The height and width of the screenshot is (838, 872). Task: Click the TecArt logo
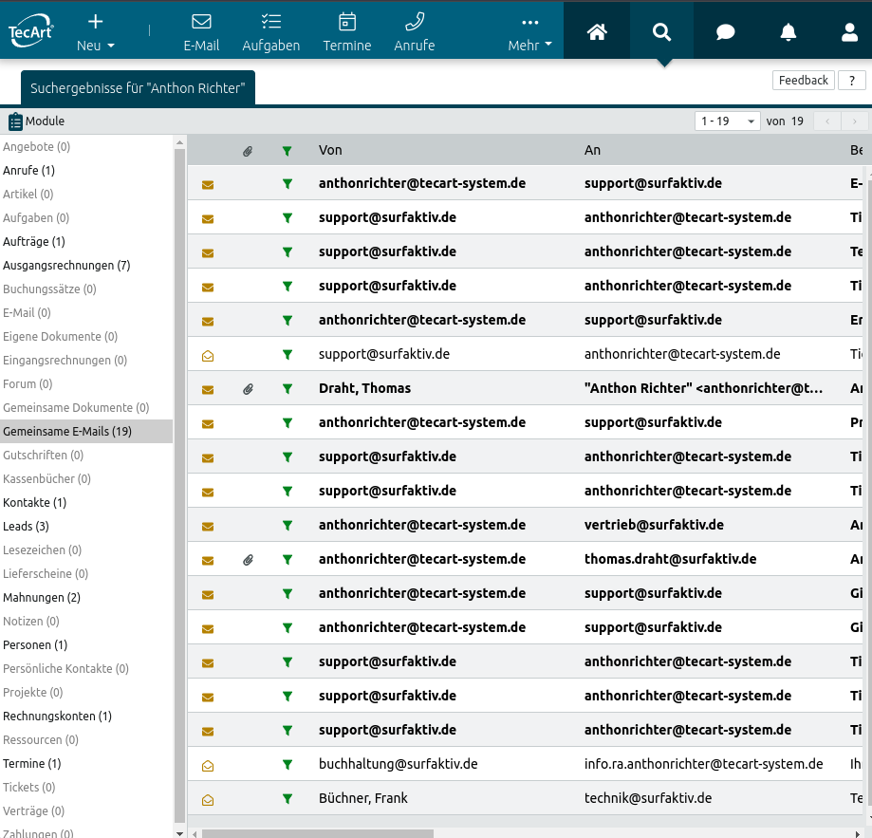click(x=31, y=30)
